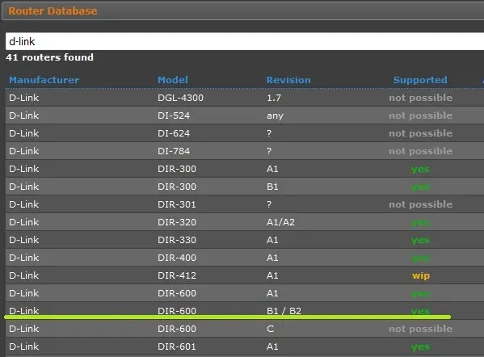Select the DI-624 model cell

click(x=174, y=133)
